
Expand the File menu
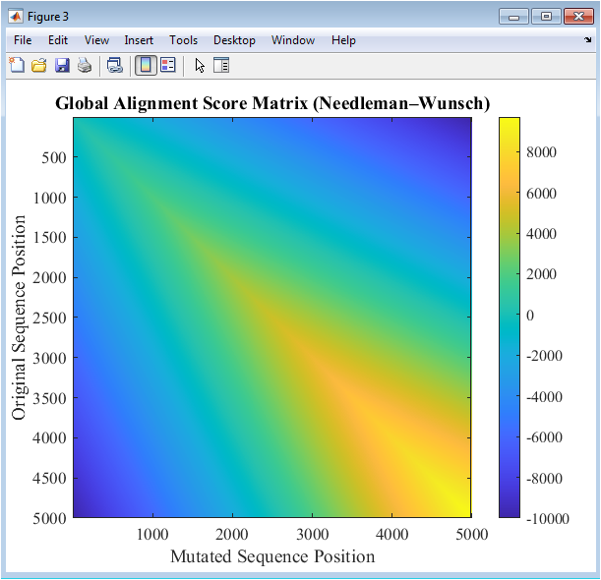tap(23, 40)
